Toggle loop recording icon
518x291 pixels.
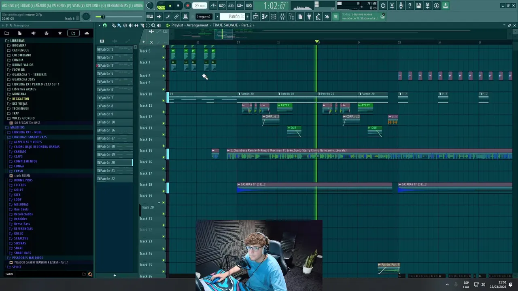tap(249, 6)
